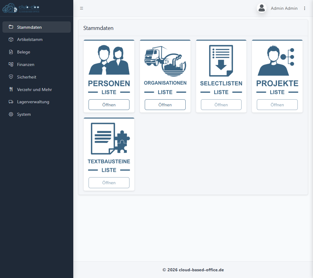Screen dimensions: 313x278
Task: Click the Admin Admin username
Action: [284, 8]
